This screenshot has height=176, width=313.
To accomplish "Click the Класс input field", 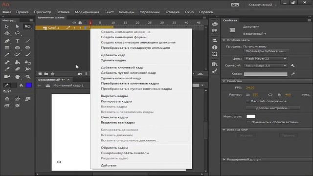I will [x=266, y=74].
